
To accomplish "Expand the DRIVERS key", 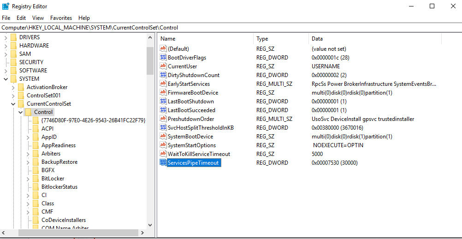I will (6, 37).
